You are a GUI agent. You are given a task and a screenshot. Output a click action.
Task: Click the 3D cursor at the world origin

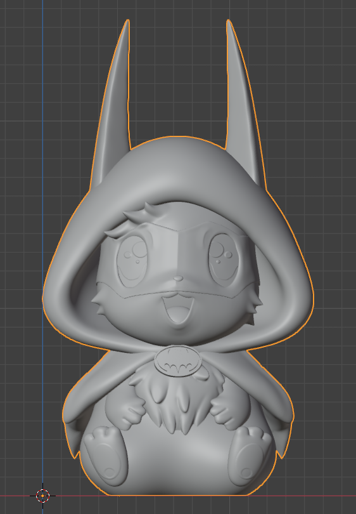click(42, 496)
